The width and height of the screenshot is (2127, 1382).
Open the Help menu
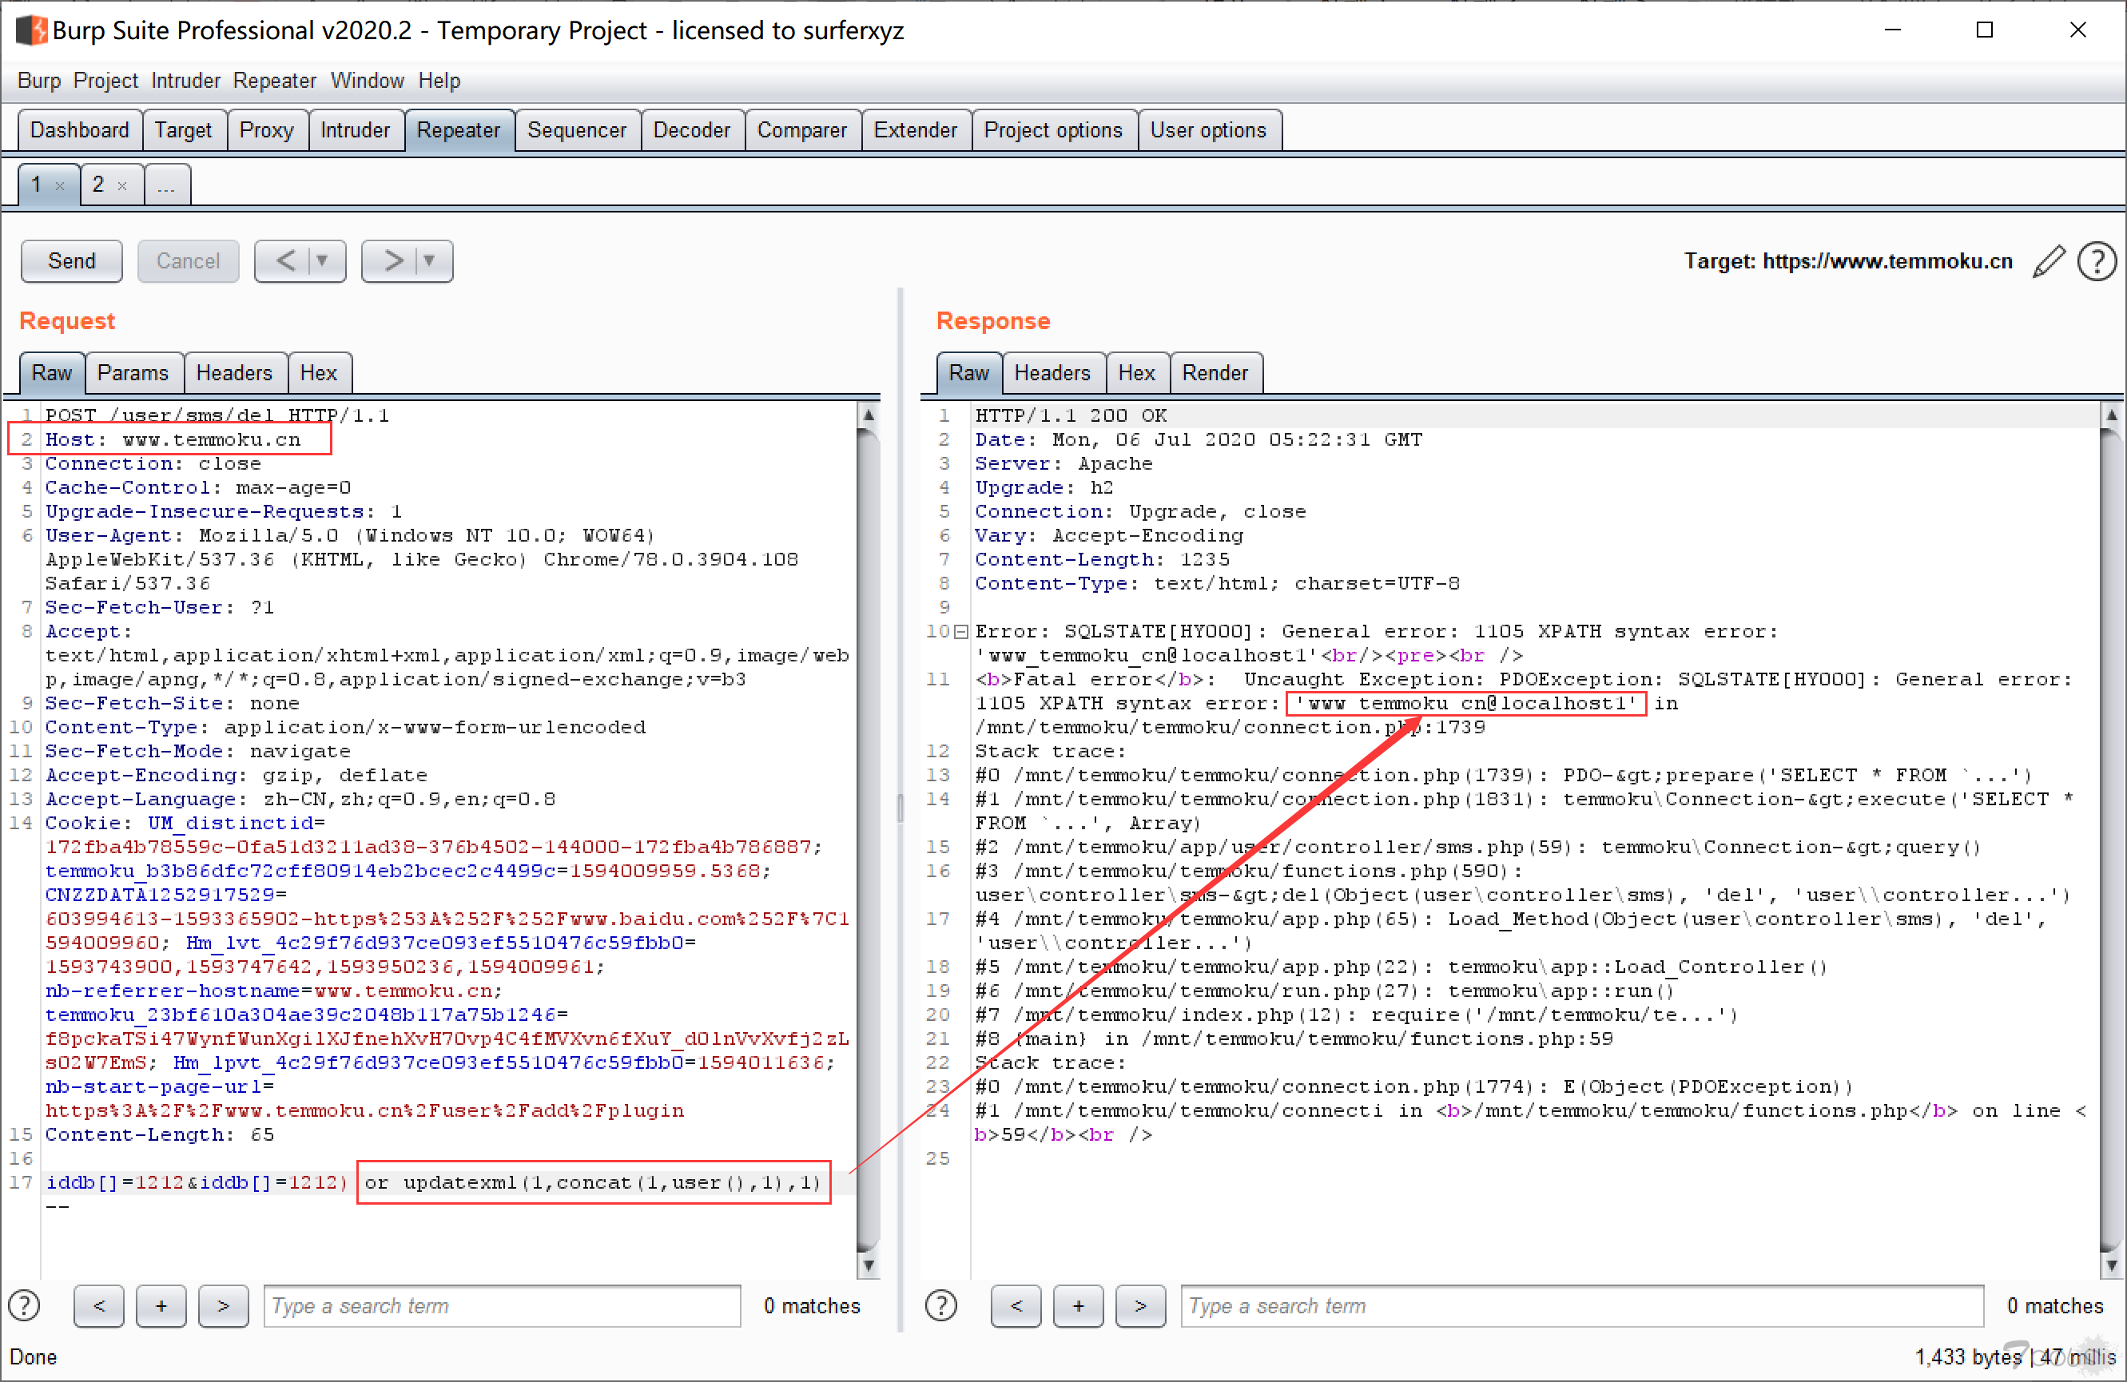click(439, 81)
